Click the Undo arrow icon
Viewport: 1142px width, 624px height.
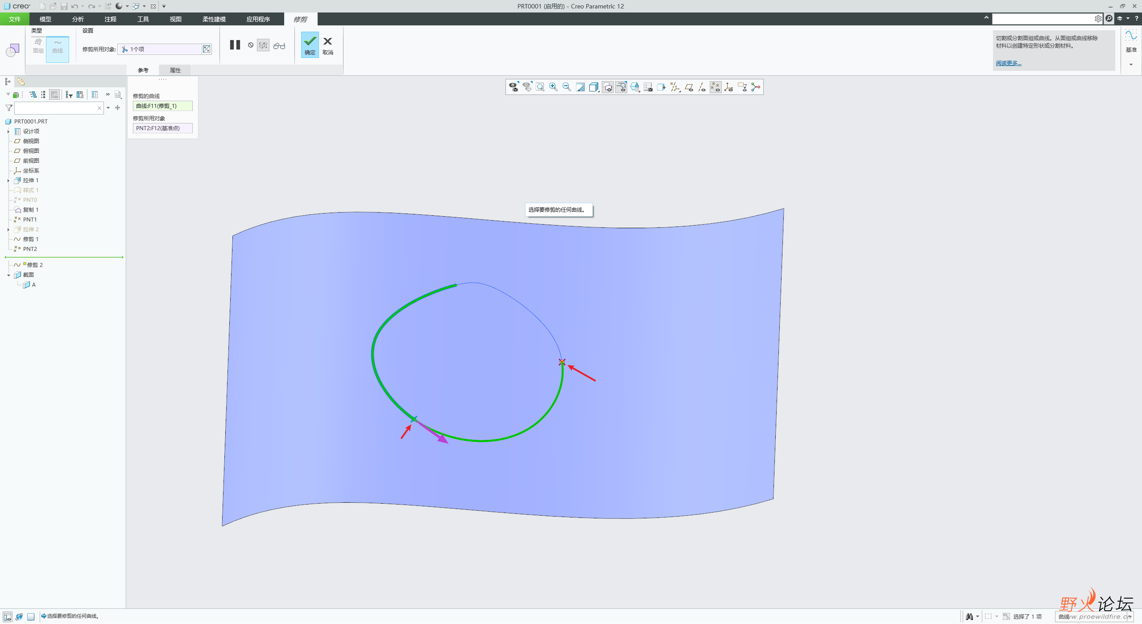click(74, 6)
